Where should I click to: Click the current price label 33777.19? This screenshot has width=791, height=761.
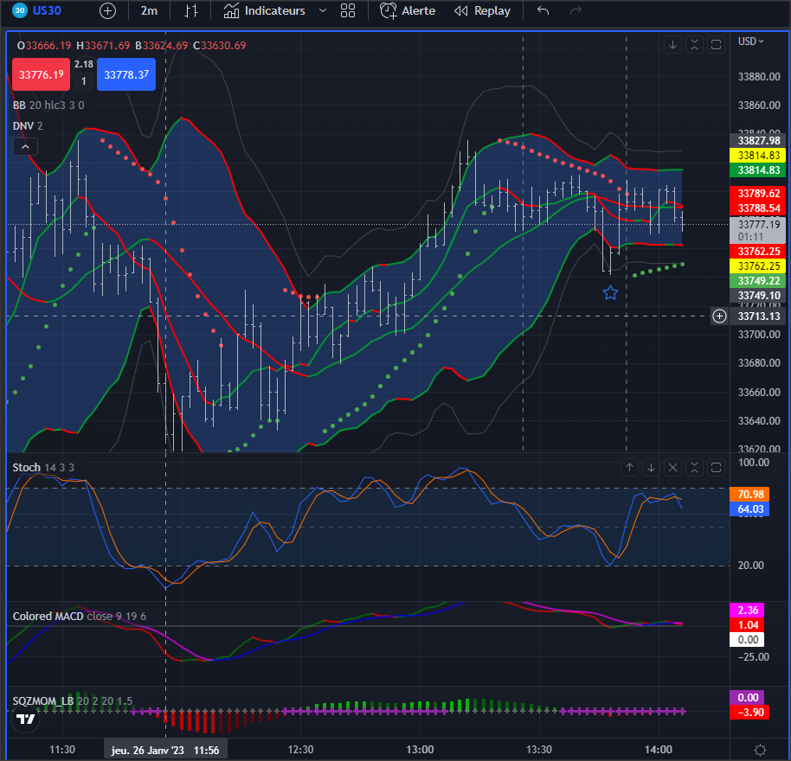coord(757,230)
